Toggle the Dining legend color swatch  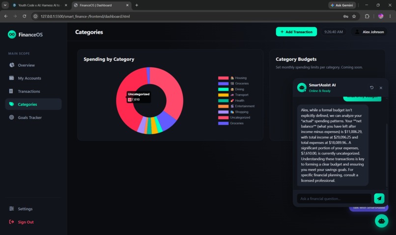click(223, 89)
